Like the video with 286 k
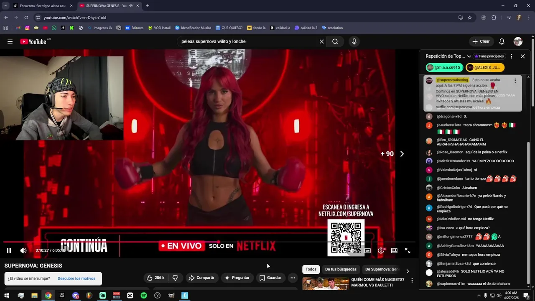 coord(155,278)
